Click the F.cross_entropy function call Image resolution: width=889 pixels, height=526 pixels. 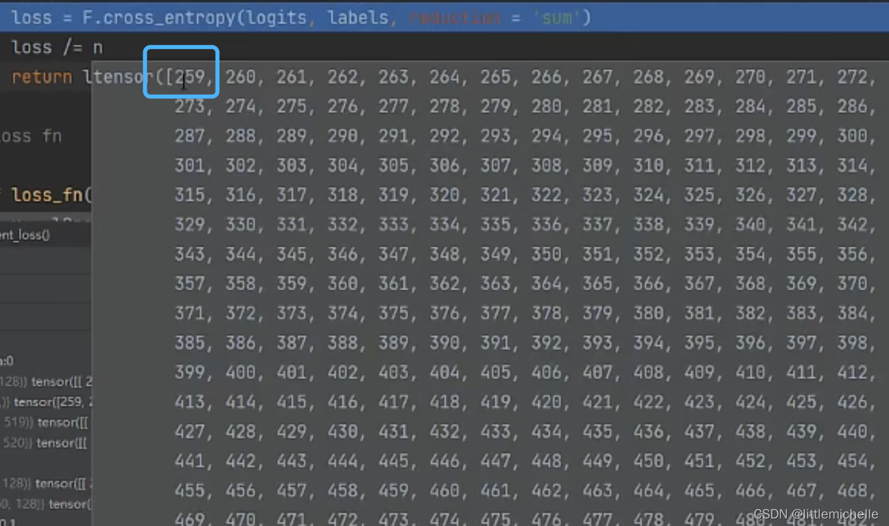pyautogui.click(x=158, y=17)
